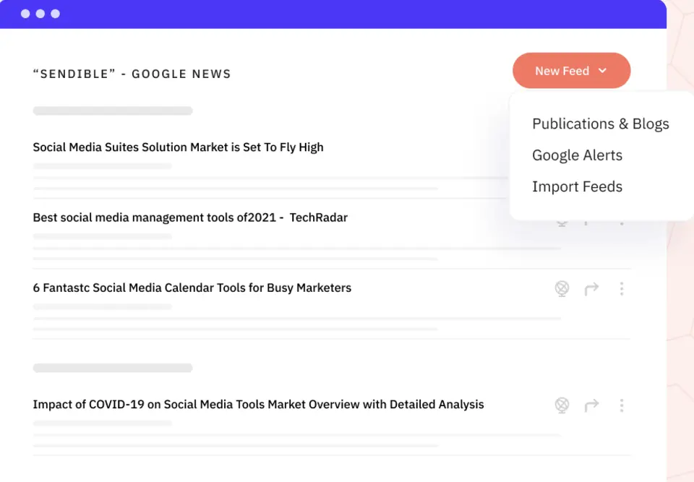Choose Import Feeds from the dropdown menu
The width and height of the screenshot is (694, 482).
click(x=577, y=186)
